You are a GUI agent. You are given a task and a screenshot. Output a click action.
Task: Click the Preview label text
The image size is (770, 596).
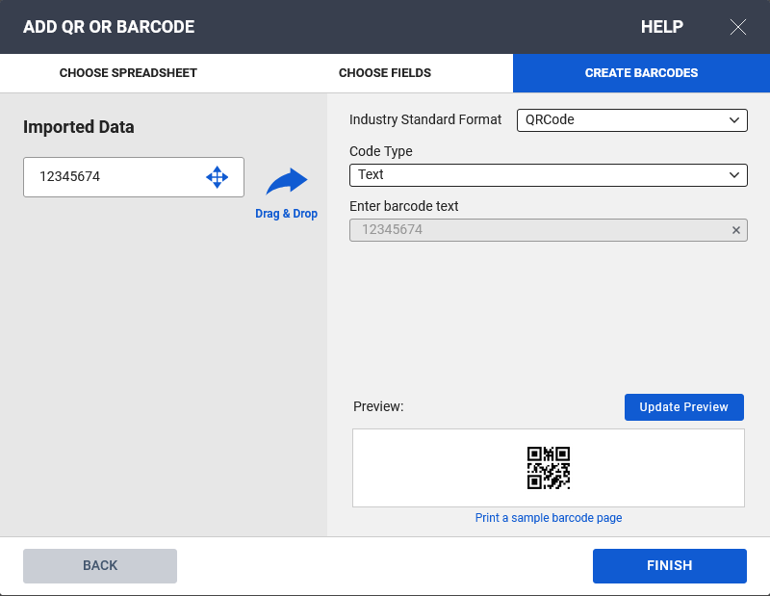pos(378,407)
